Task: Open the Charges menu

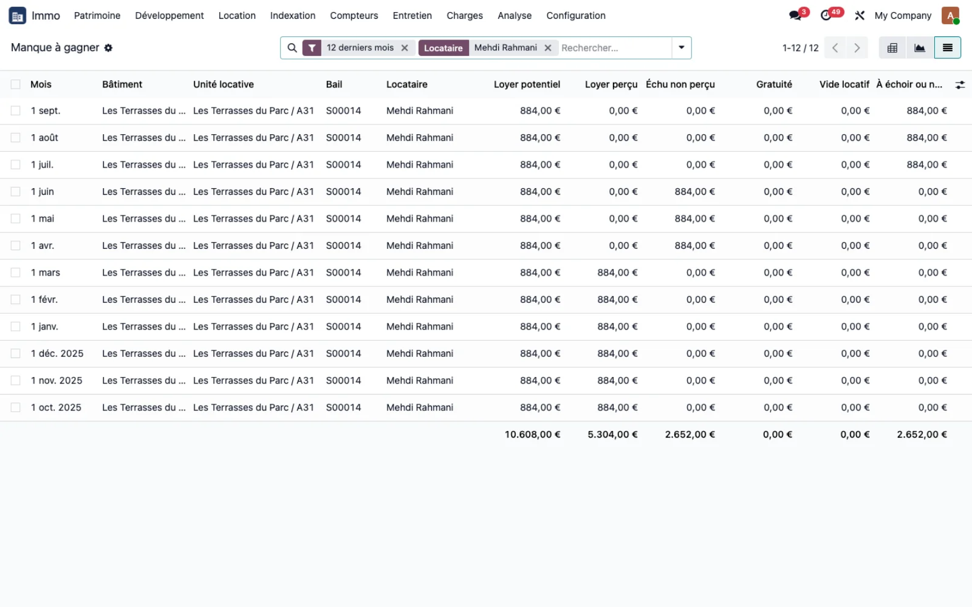Action: click(465, 16)
